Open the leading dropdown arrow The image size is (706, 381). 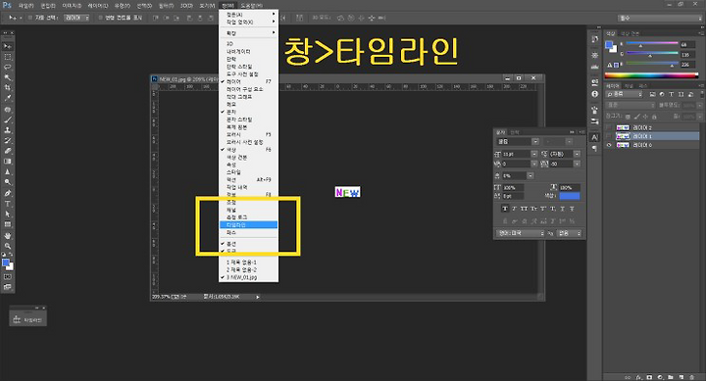[577, 154]
